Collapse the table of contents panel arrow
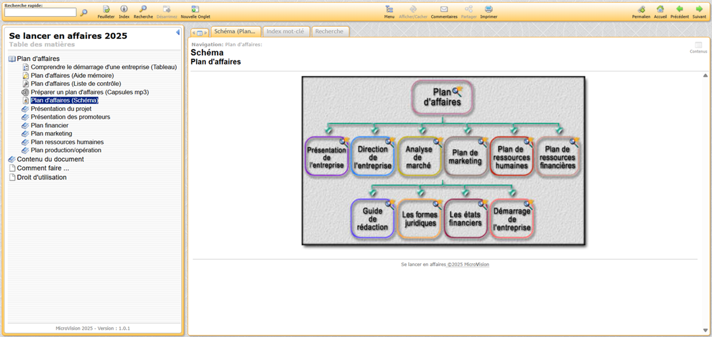The image size is (712, 337). pos(177,32)
